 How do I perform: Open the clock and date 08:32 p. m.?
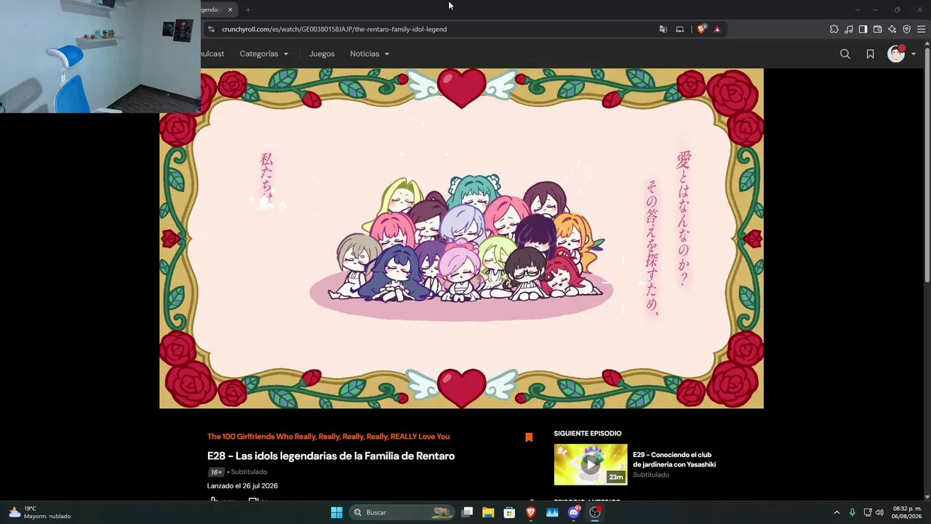coord(907,512)
